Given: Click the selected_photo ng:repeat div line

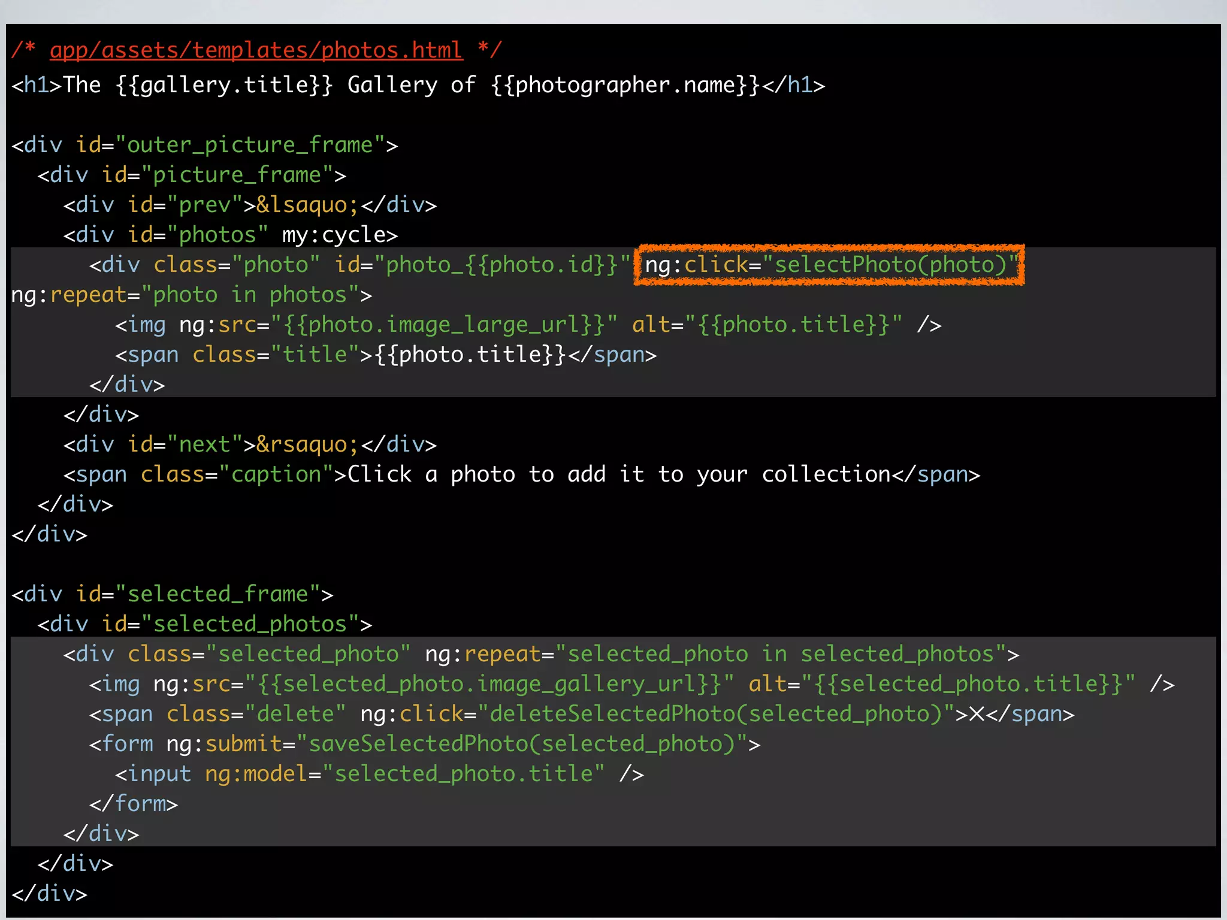Looking at the screenshot, I should click(540, 654).
